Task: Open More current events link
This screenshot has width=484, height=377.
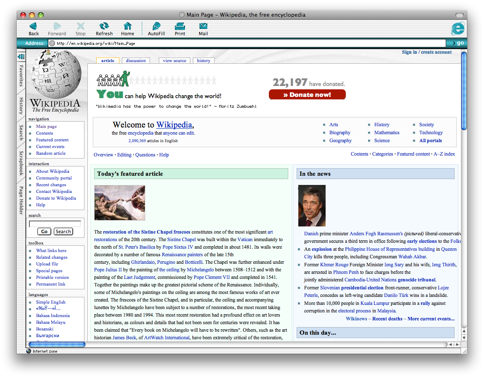Action: pyautogui.click(x=431, y=319)
